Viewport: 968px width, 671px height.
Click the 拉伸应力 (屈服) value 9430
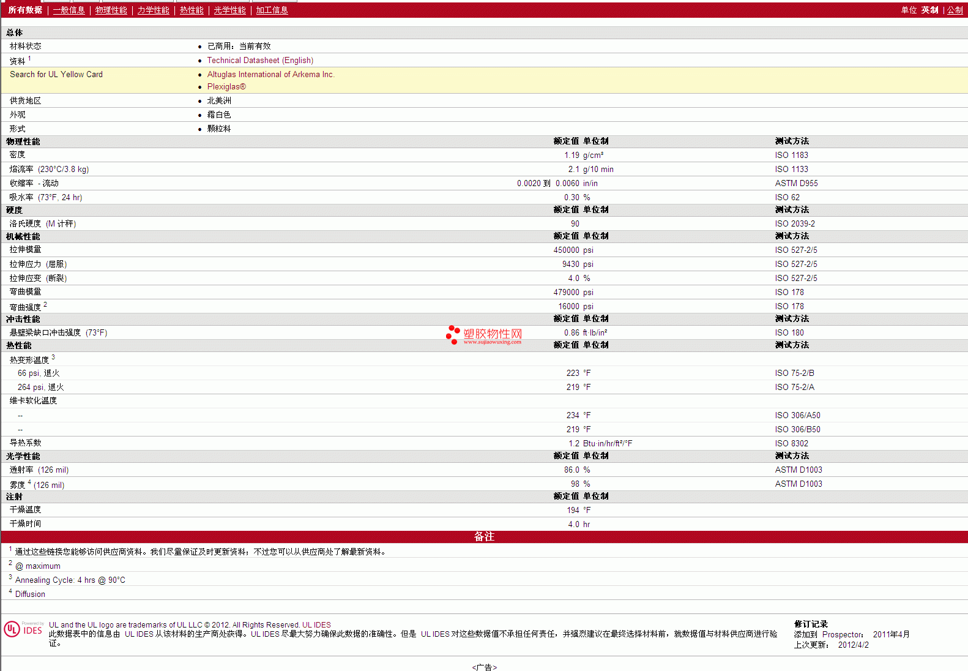click(571, 264)
